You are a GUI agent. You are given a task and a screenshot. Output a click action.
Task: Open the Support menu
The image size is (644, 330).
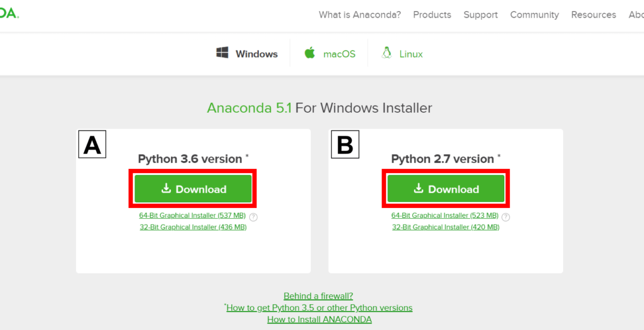point(481,15)
